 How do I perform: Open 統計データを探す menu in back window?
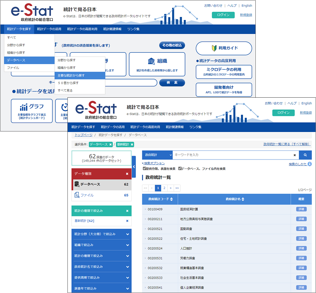[19, 29]
